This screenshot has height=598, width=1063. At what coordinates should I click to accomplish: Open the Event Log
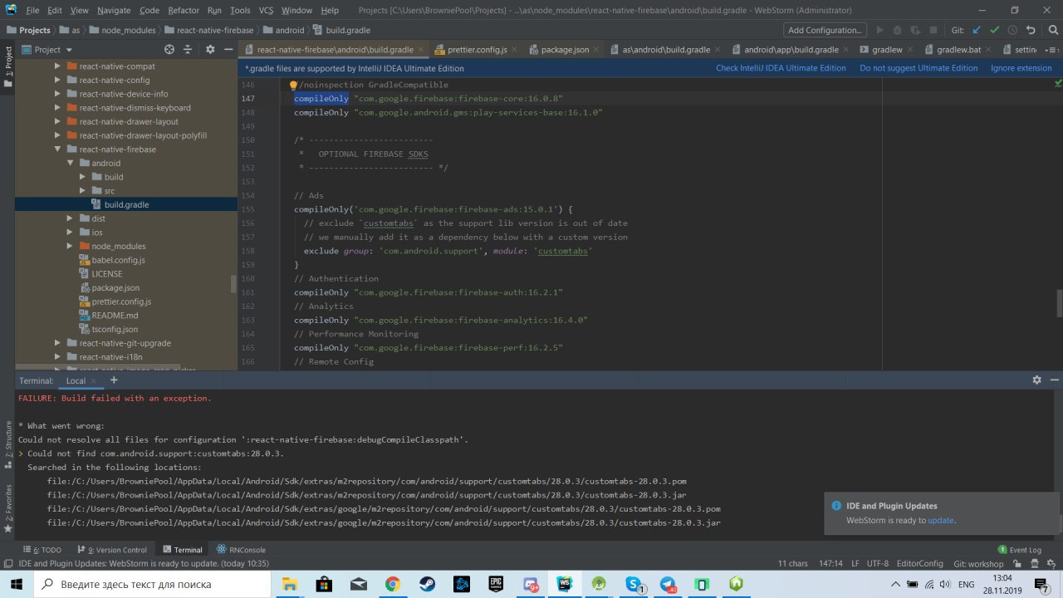click(1019, 550)
